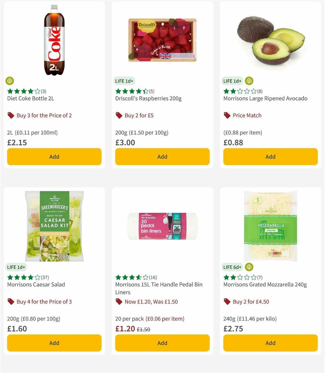325x373 pixels.
Task: Click the red tag icon beside Buy 3 for the Price of 2
Action: click(x=11, y=115)
